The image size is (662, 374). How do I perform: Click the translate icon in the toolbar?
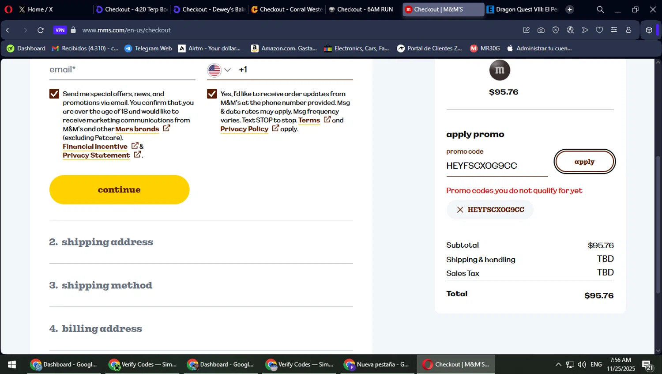tap(570, 30)
